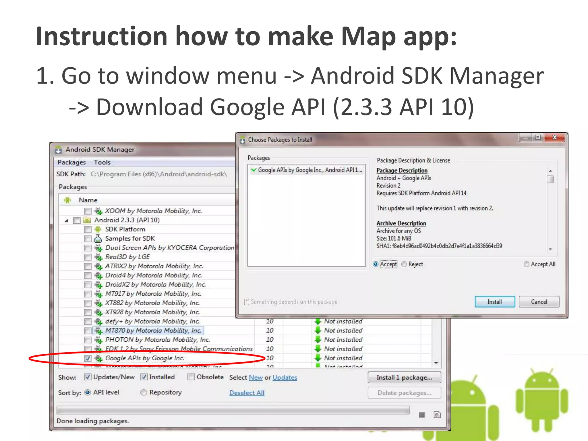Click the Delete packages button
This screenshot has width=588, height=441.
coord(404,393)
